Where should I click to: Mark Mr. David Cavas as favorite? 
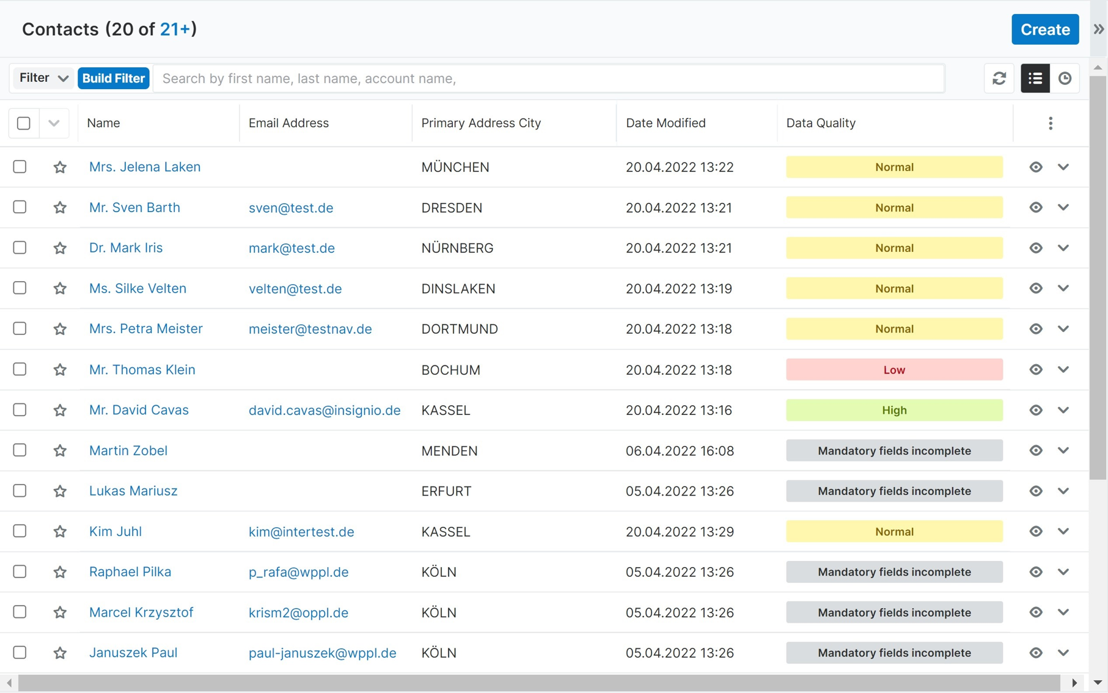pos(60,410)
